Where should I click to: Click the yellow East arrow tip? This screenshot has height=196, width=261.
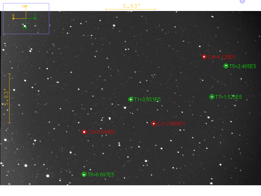13,18
